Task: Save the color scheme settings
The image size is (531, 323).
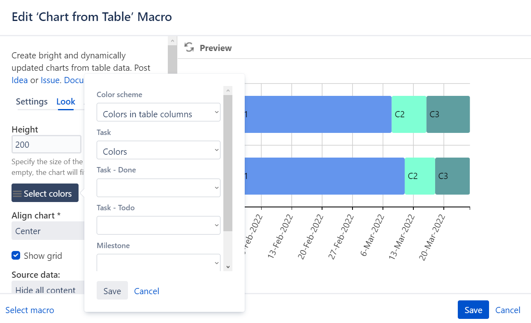Action: point(112,290)
